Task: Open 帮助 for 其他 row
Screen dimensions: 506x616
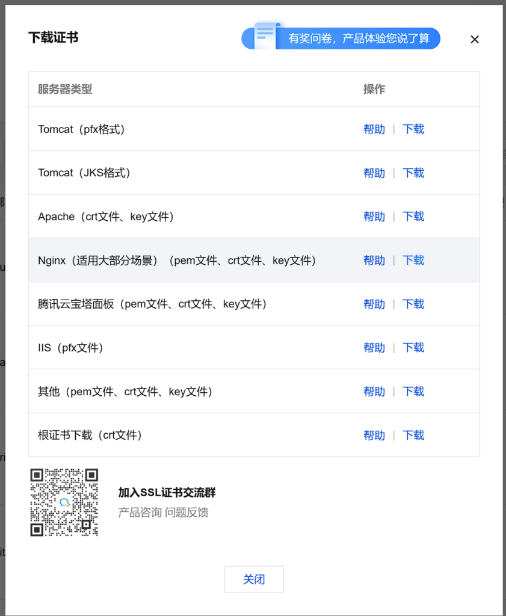Action: pyautogui.click(x=374, y=392)
